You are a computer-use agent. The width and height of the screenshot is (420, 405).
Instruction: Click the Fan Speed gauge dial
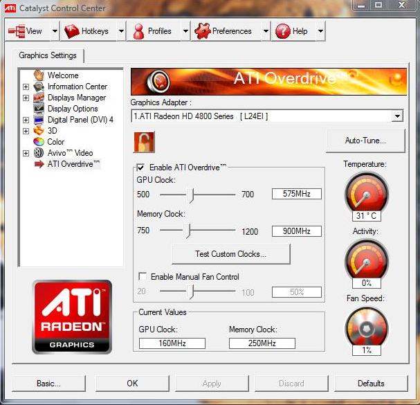coord(366,327)
